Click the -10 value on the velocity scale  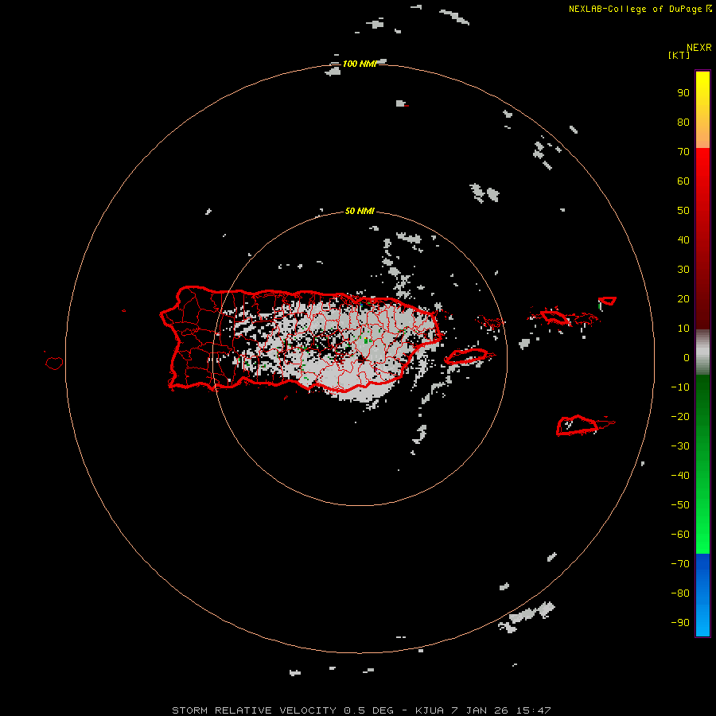[x=680, y=387]
